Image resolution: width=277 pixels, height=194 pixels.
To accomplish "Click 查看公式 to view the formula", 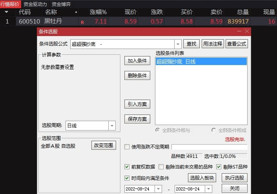I will pyautogui.click(x=237, y=44).
